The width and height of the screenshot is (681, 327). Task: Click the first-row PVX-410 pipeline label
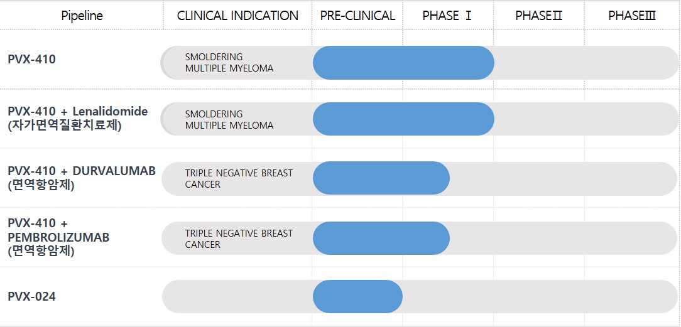point(31,60)
